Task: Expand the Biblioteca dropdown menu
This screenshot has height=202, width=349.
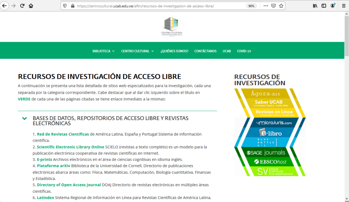Action: click(104, 51)
